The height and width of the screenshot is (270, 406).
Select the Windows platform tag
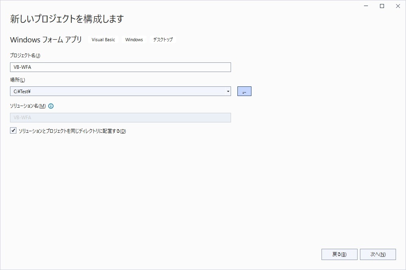tap(134, 39)
